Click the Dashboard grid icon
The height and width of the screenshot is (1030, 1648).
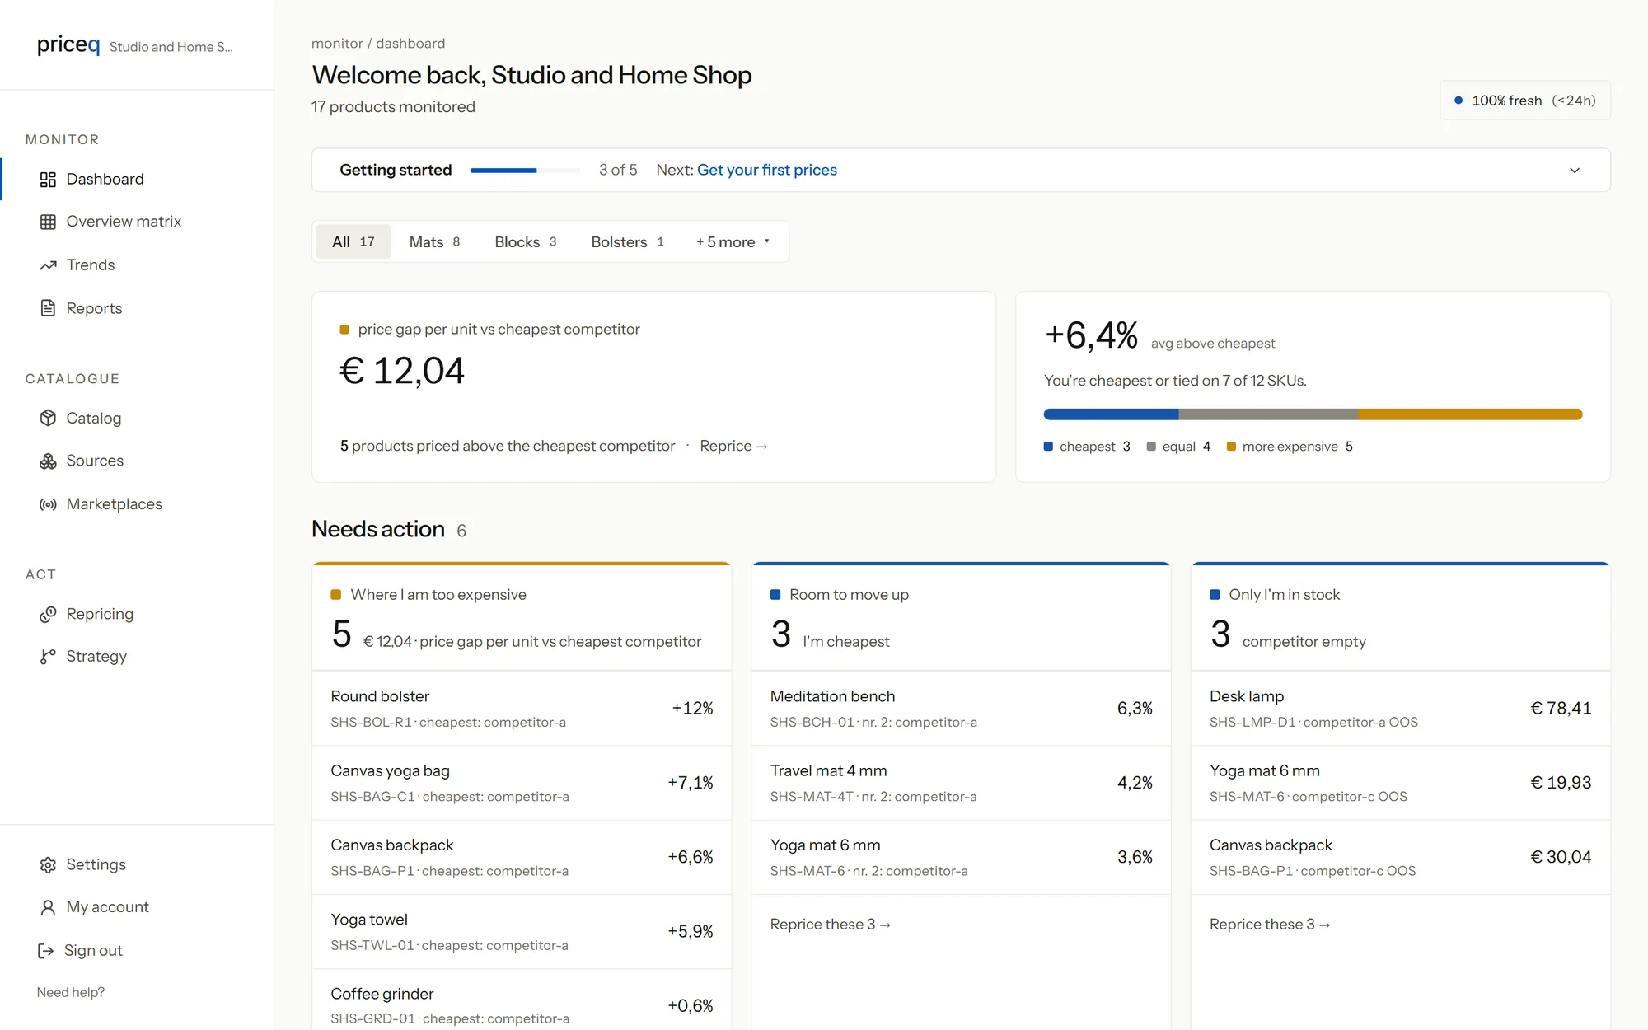[48, 180]
